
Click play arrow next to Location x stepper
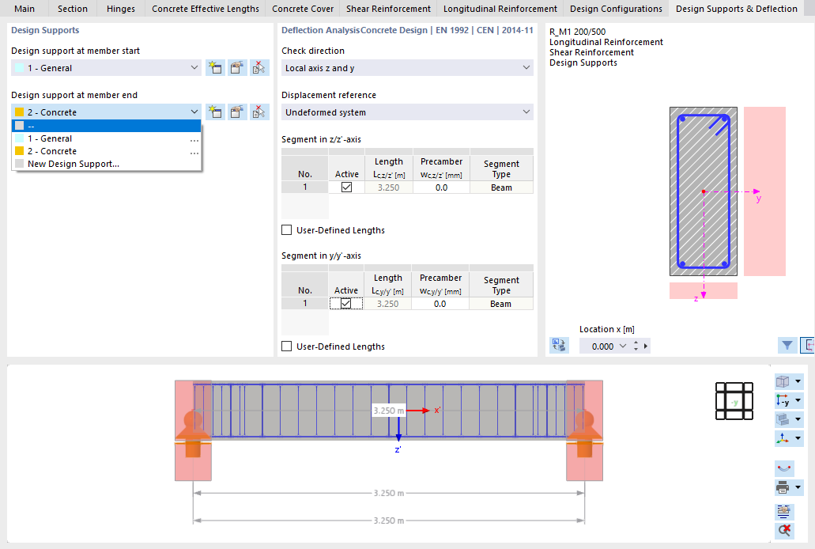pos(646,346)
